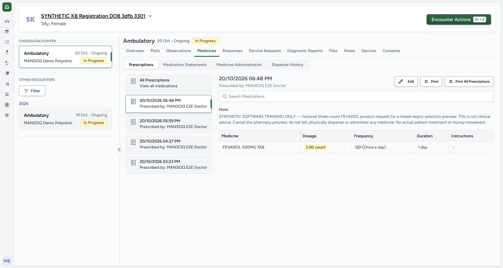Viewport: 503px width, 268px height.
Task: Open the open-book sidebar icon
Action: coord(7,73)
